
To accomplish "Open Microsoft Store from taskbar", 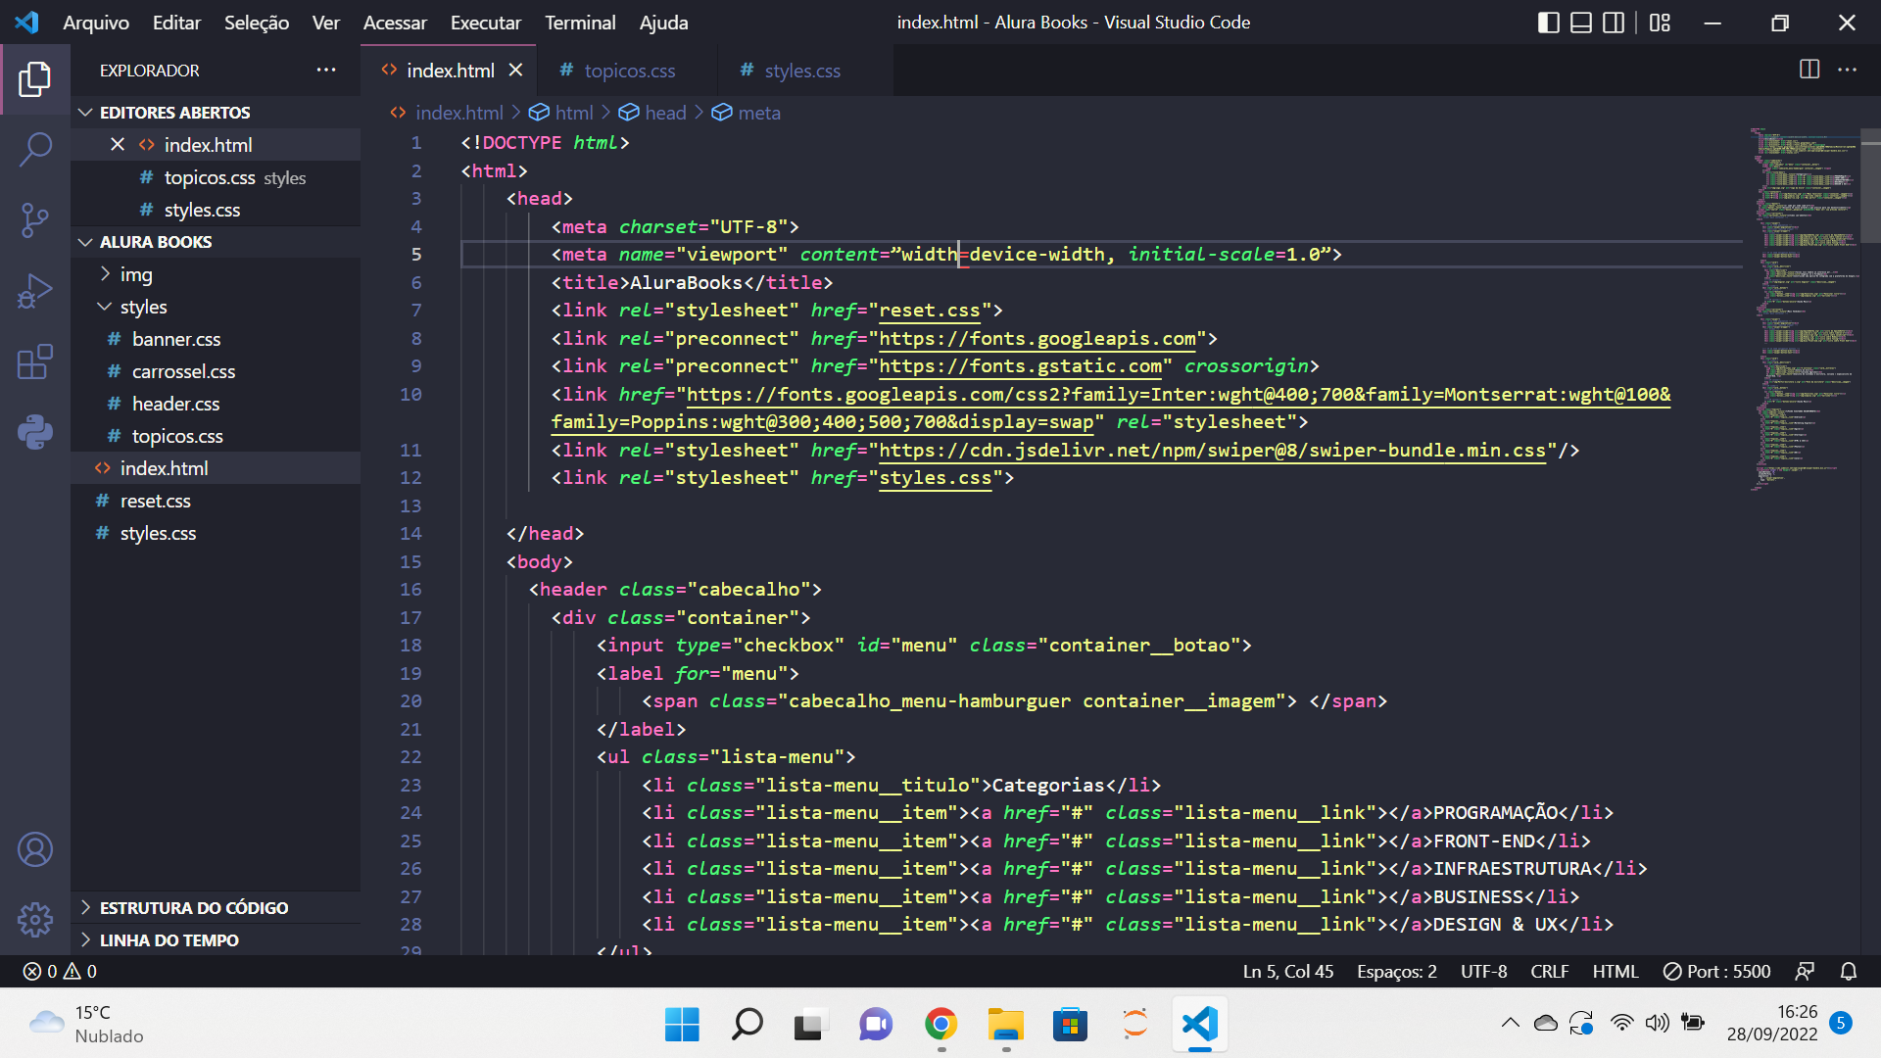I will click(1070, 1024).
